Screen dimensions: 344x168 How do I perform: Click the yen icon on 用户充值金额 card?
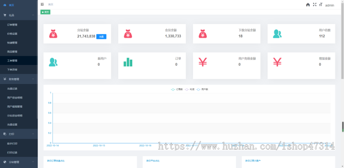coord(203,62)
